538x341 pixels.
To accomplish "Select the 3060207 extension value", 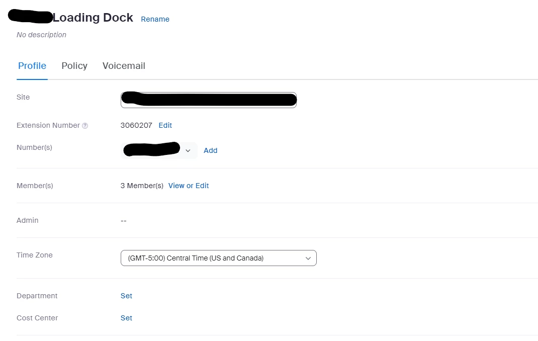I will click(x=136, y=125).
